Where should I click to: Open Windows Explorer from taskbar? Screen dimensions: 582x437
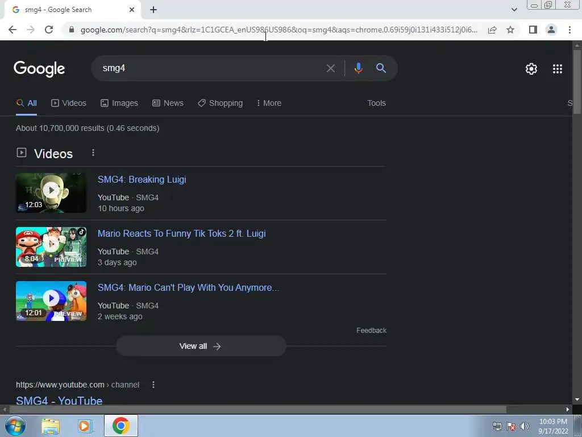[x=51, y=426]
